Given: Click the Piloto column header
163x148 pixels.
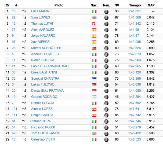Looking at the screenshot, I should [x=59, y=5].
